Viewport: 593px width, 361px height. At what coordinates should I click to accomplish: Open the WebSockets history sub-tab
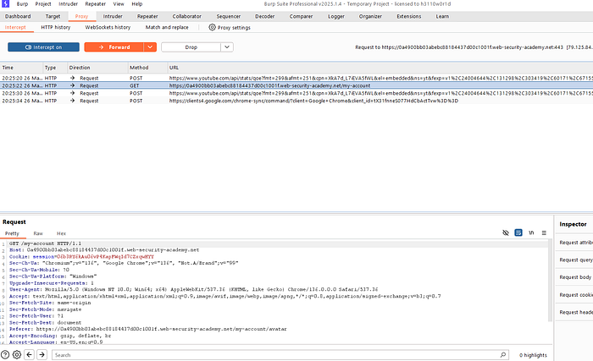(x=108, y=27)
